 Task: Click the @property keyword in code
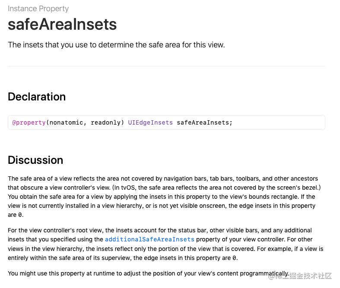[x=29, y=122]
